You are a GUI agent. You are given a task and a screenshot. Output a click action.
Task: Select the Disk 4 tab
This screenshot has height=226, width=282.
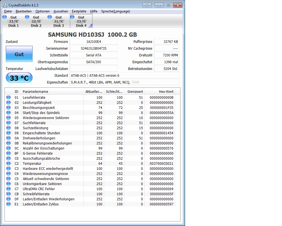click(x=81, y=21)
